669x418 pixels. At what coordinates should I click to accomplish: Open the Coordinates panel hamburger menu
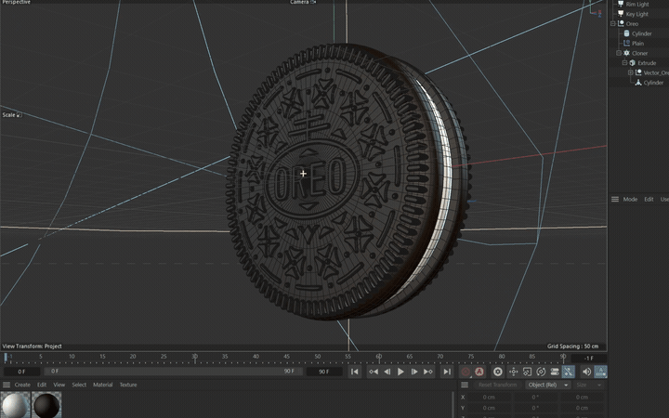[x=465, y=385]
